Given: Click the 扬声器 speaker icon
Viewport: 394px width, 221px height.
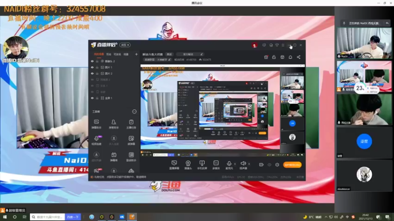Looking at the screenshot, I should [243, 164].
